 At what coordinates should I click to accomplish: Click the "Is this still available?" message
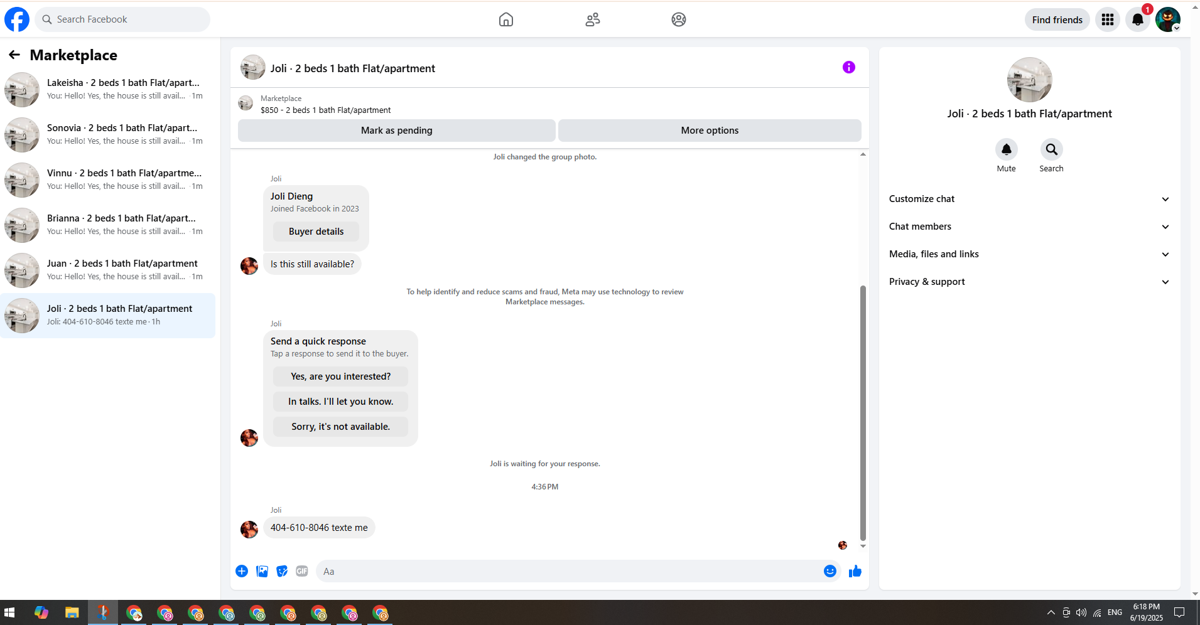pyautogui.click(x=312, y=264)
